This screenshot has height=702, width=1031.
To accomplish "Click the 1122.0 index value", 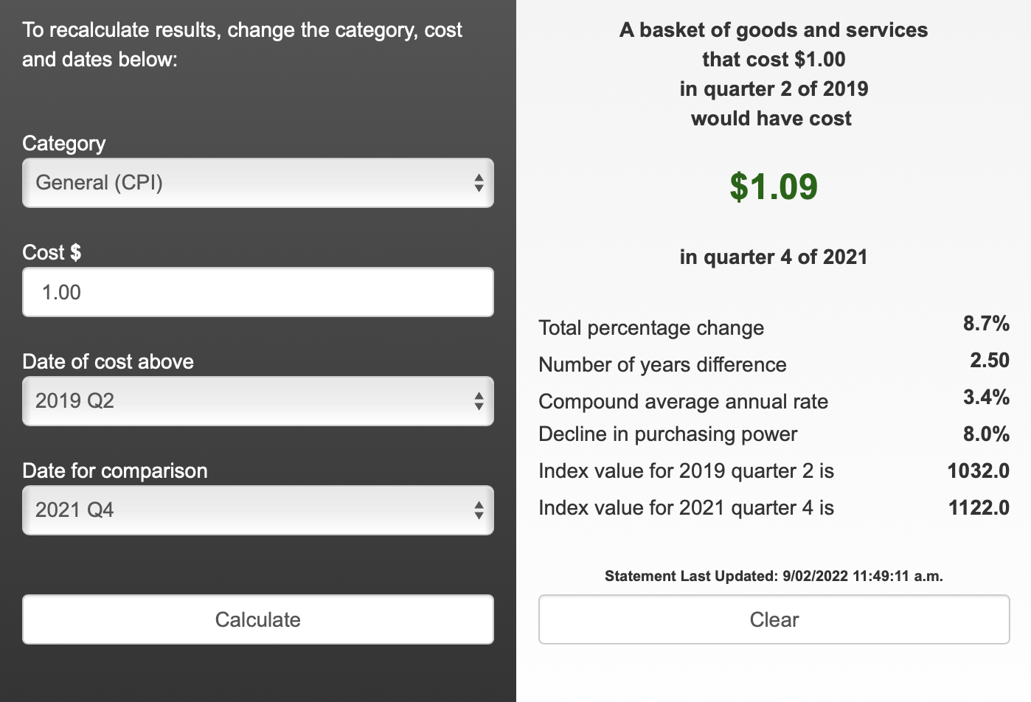I will click(x=979, y=507).
